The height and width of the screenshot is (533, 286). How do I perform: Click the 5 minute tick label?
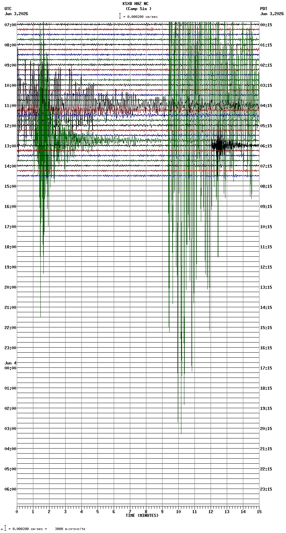(x=98, y=512)
